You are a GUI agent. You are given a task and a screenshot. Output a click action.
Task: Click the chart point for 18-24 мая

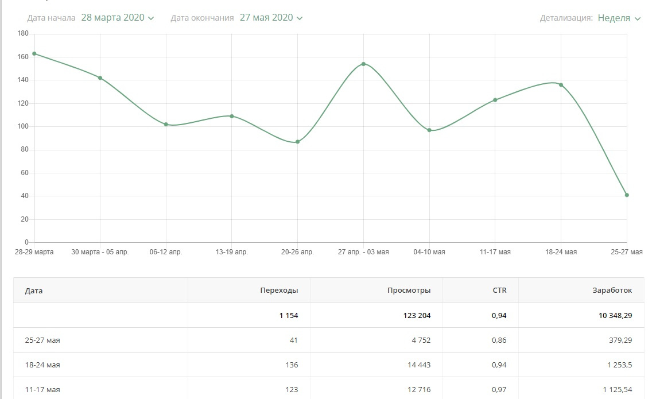pyautogui.click(x=561, y=85)
